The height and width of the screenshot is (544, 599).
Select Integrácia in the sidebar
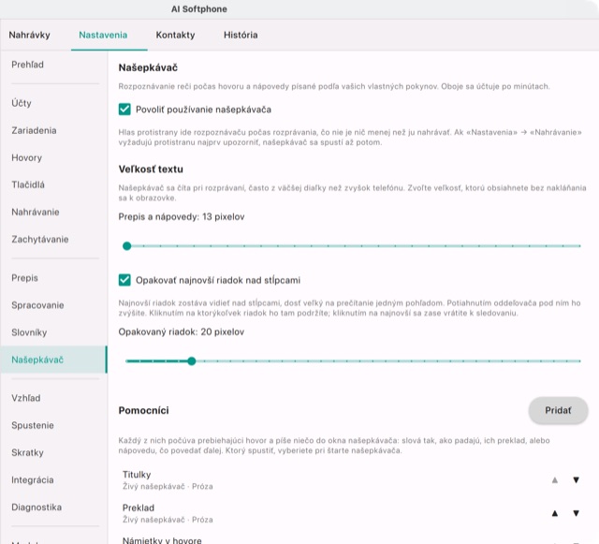click(53, 479)
